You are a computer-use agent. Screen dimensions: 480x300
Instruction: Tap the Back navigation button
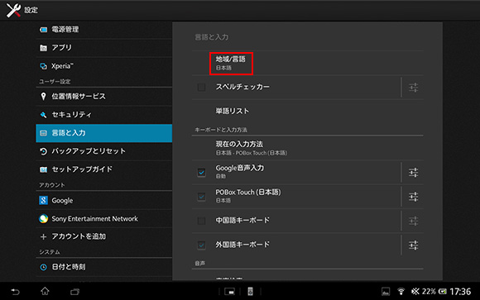(x=15, y=292)
